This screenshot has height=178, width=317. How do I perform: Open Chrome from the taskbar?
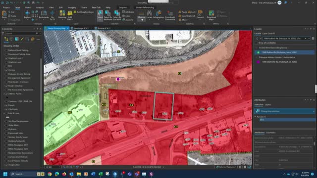click(x=50, y=174)
